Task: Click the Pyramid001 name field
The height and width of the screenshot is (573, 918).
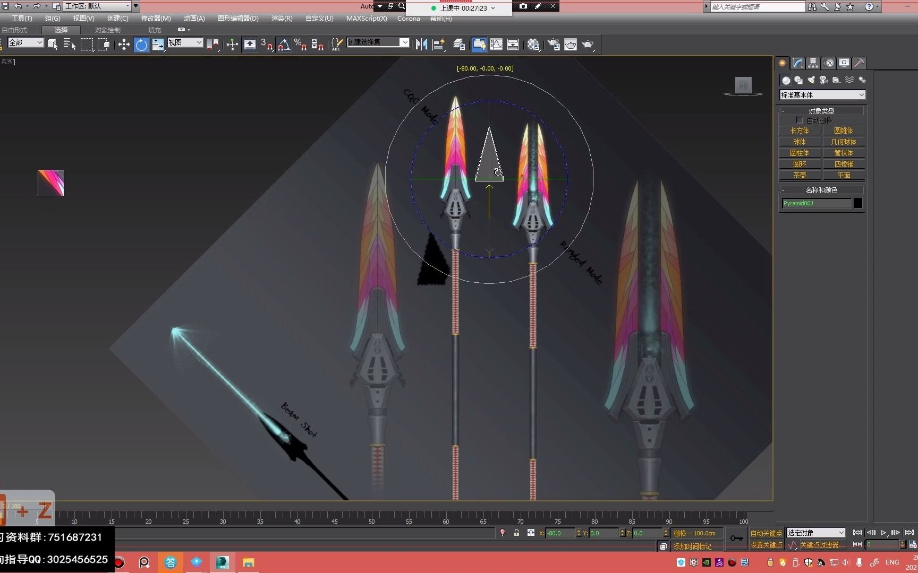Action: 817,203
